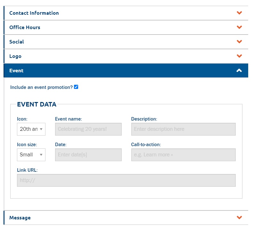253x229 pixels.
Task: Click the Message section chevron icon
Action: click(x=239, y=217)
